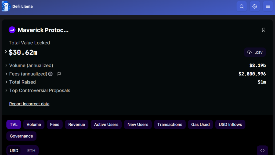Toggle the TVL chart metric
This screenshot has height=155, width=275.
[14, 124]
